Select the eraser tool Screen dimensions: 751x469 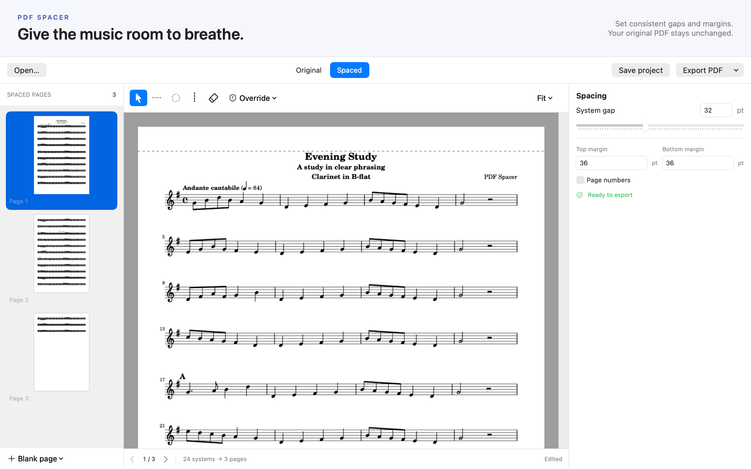tap(214, 98)
